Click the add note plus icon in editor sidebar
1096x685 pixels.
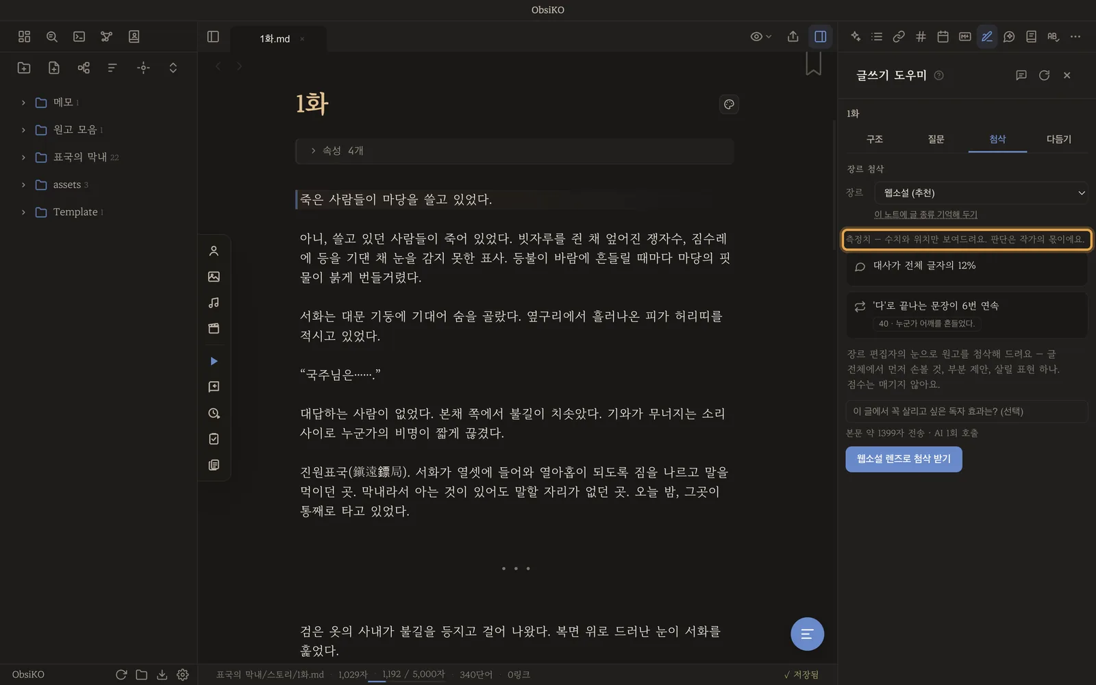coord(214,387)
